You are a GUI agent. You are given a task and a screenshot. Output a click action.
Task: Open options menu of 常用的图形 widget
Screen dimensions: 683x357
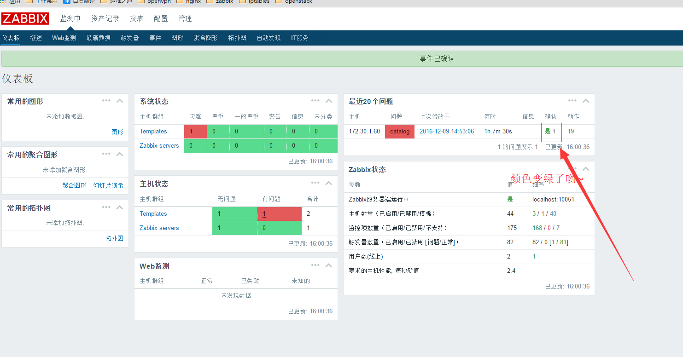pyautogui.click(x=106, y=101)
